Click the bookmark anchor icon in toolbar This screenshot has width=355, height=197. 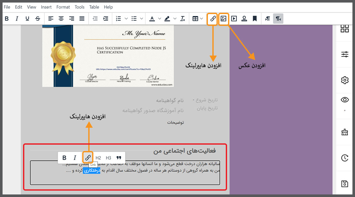click(x=255, y=19)
